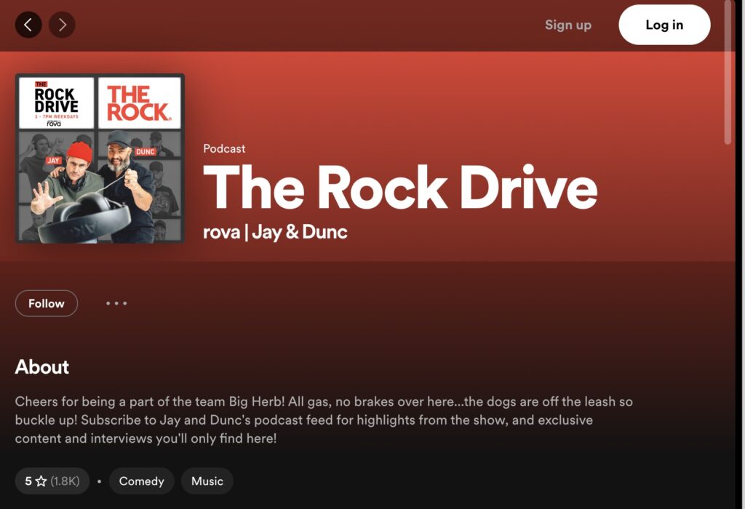Click the star icon in rating chip
This screenshot has width=745, height=509.
[41, 481]
